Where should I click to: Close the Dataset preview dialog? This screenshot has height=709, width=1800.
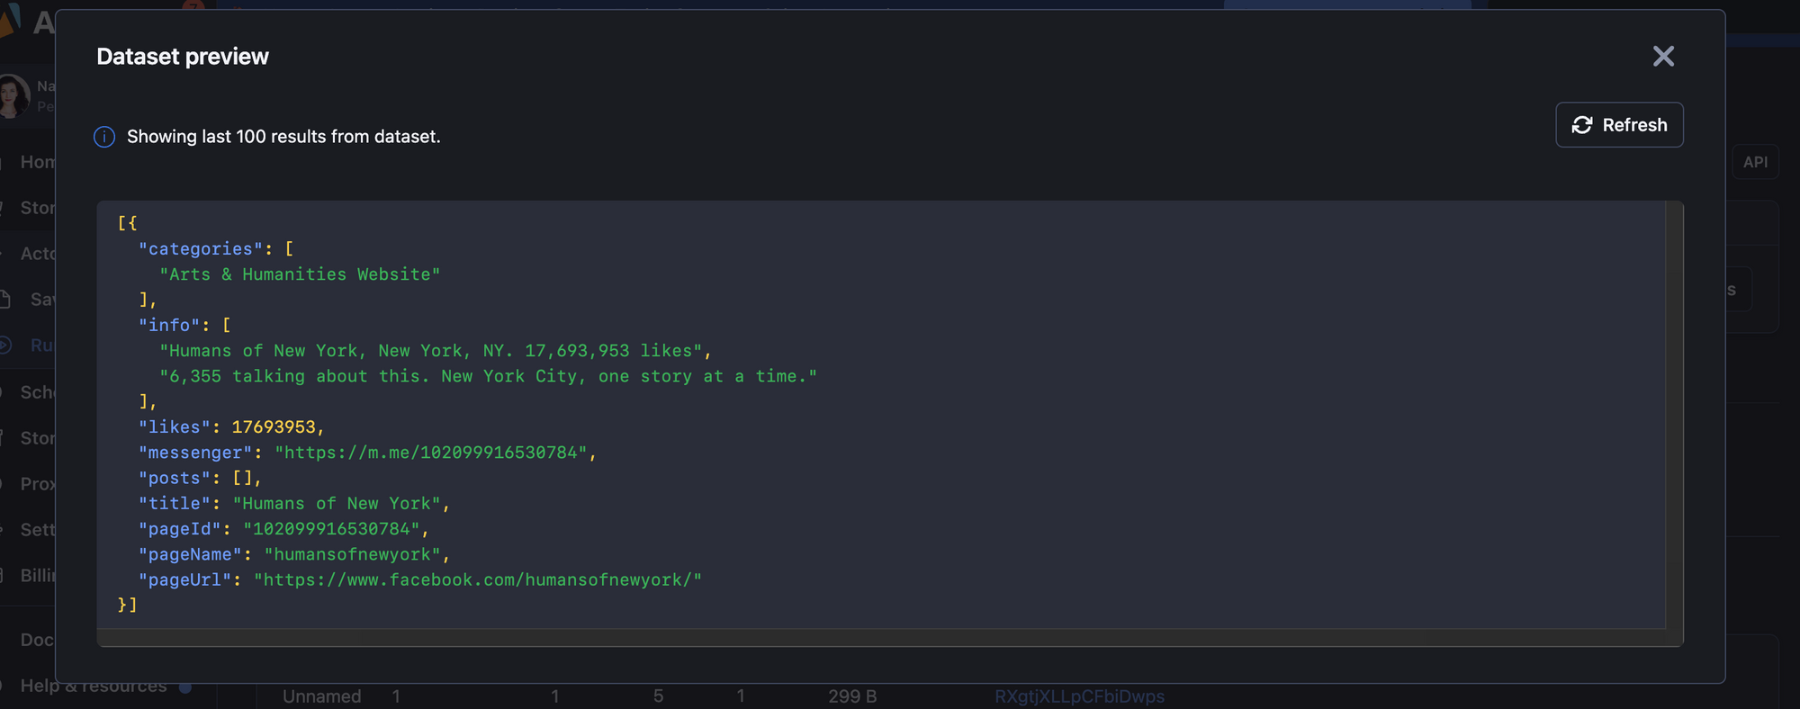click(1663, 57)
